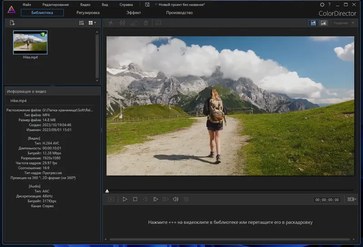Open the settings gear icon
Screen dimensions: 363x247
coord(322,5)
